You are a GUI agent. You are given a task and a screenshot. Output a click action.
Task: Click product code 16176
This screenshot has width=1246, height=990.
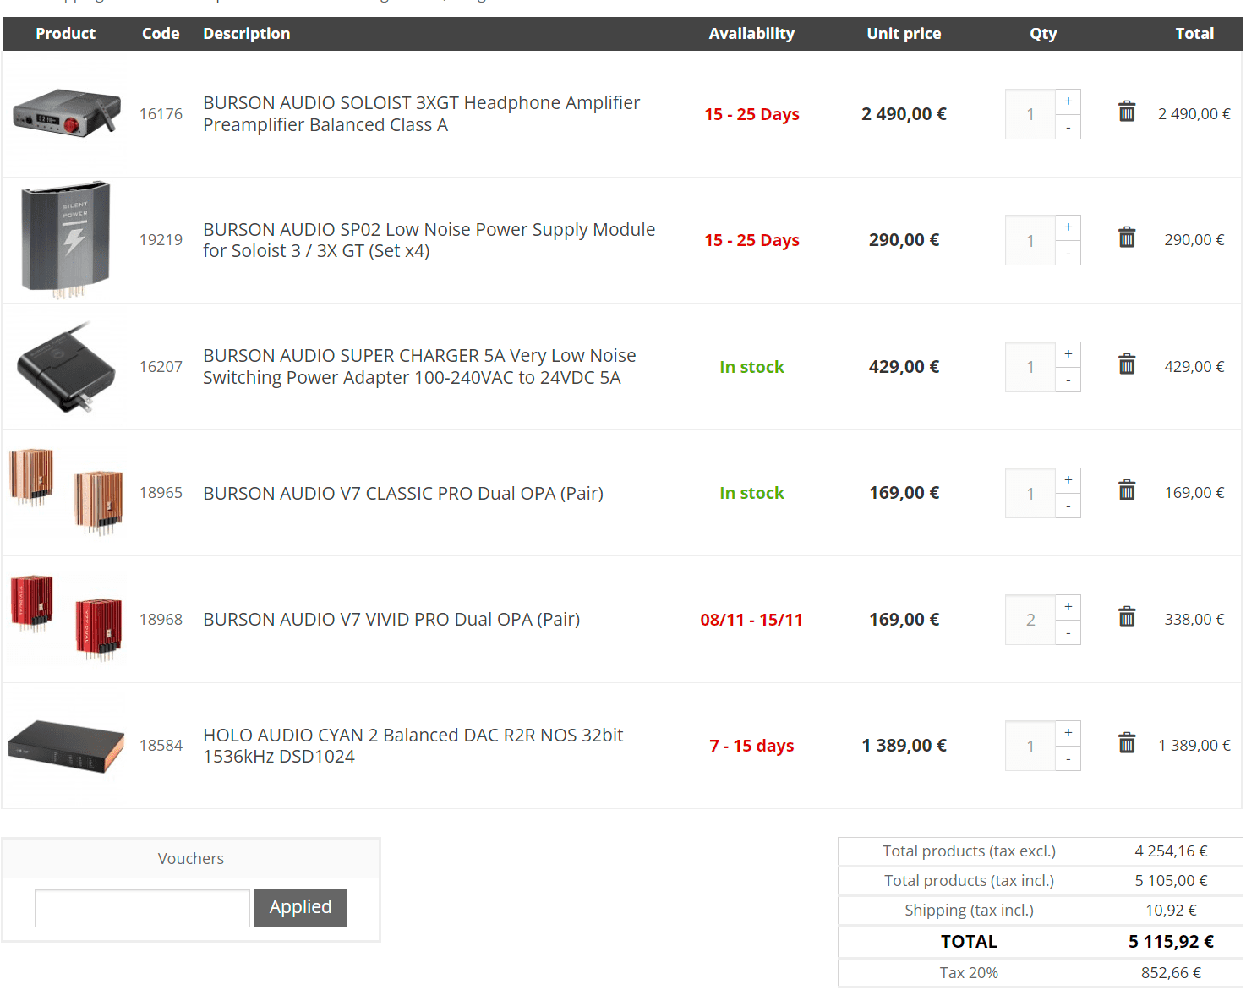point(161,113)
